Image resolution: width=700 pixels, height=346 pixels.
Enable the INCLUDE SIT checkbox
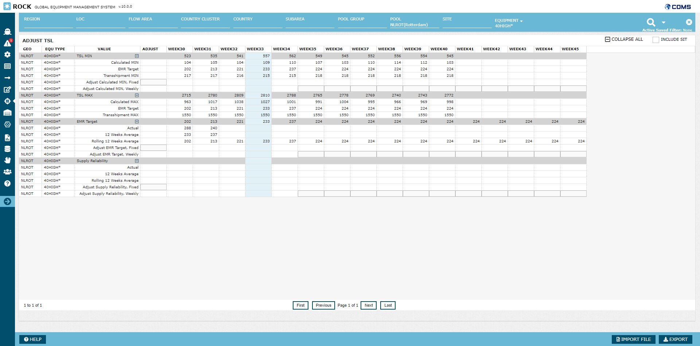[656, 40]
